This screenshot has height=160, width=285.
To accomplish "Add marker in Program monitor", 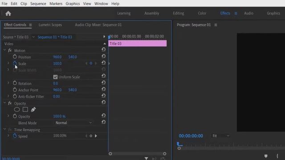I will 266,156.
